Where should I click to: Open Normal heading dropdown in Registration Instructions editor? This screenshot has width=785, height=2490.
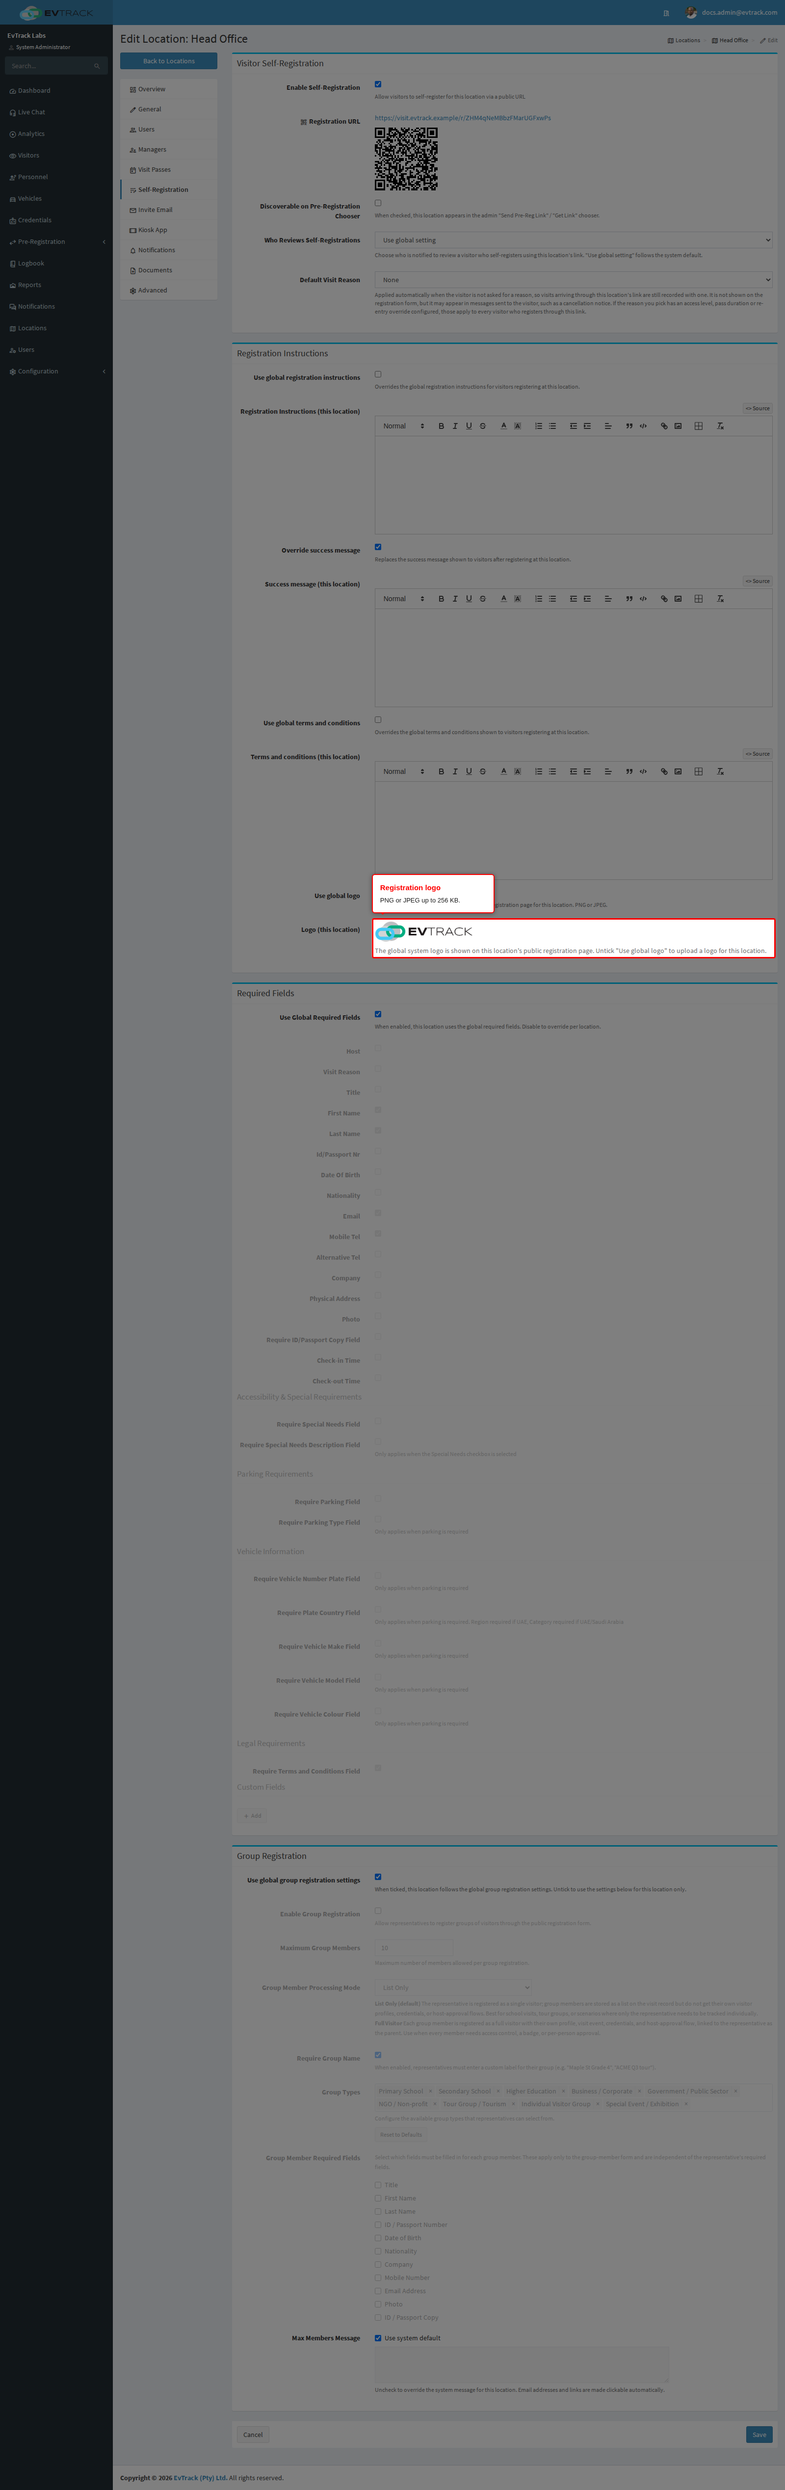[403, 426]
